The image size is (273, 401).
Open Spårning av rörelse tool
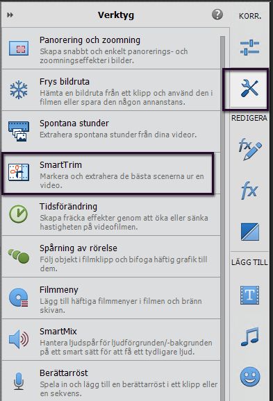pyautogui.click(x=111, y=257)
